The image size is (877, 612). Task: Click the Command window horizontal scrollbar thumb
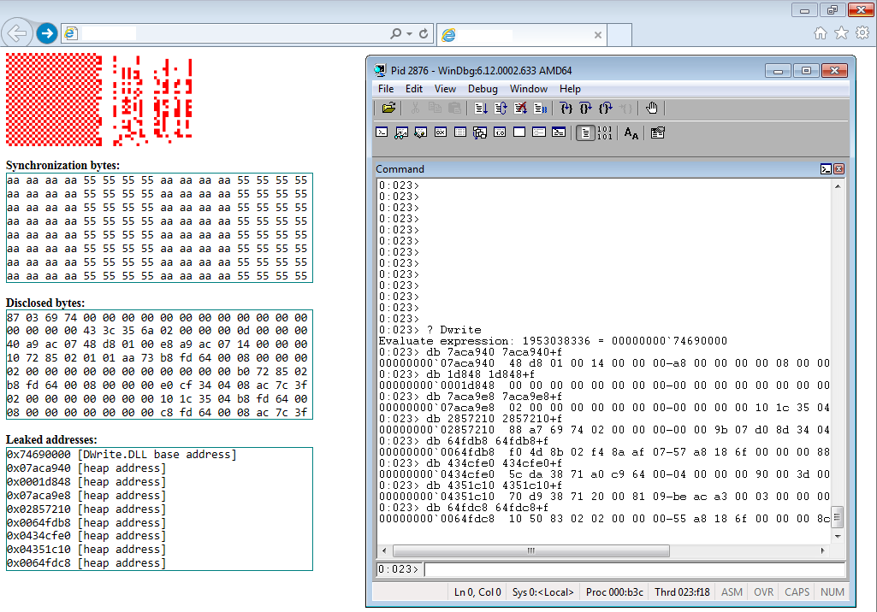[530, 550]
